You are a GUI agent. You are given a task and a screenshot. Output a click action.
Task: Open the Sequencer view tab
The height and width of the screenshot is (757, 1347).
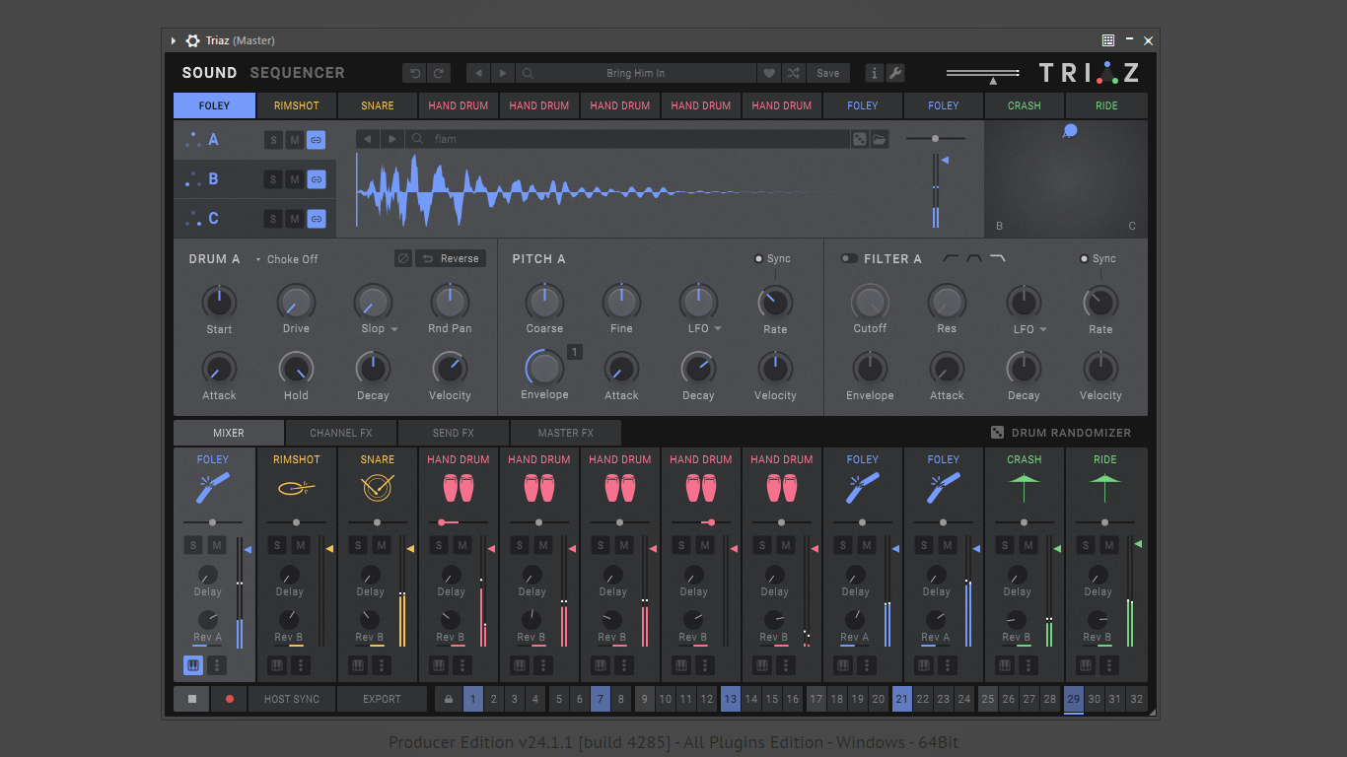point(297,73)
